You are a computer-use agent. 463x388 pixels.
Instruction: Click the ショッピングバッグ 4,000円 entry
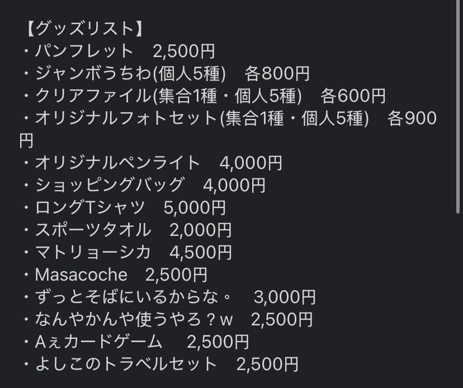[x=144, y=186]
